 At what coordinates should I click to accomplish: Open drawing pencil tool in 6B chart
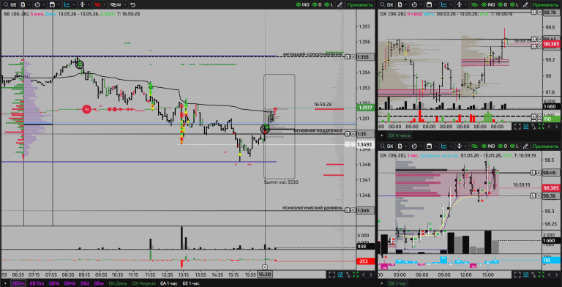pyautogui.click(x=340, y=4)
